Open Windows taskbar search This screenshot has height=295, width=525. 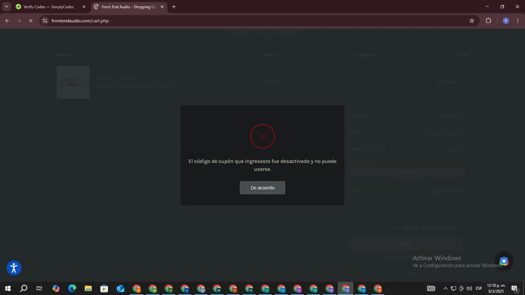(x=23, y=289)
